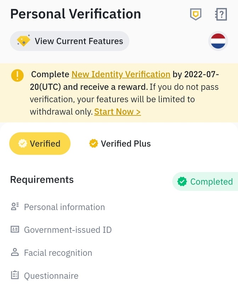Click the View Current Features button
The image size is (238, 284).
(x=69, y=41)
